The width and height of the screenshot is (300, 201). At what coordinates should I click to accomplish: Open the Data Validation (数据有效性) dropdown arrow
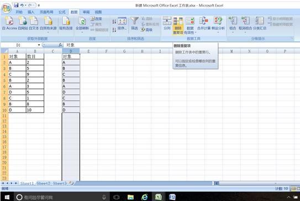pos(196,33)
